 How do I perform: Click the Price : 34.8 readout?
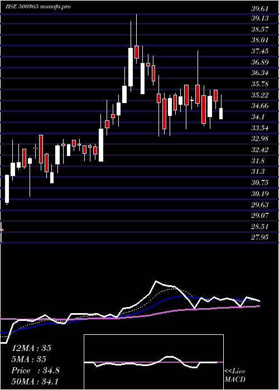36,370
